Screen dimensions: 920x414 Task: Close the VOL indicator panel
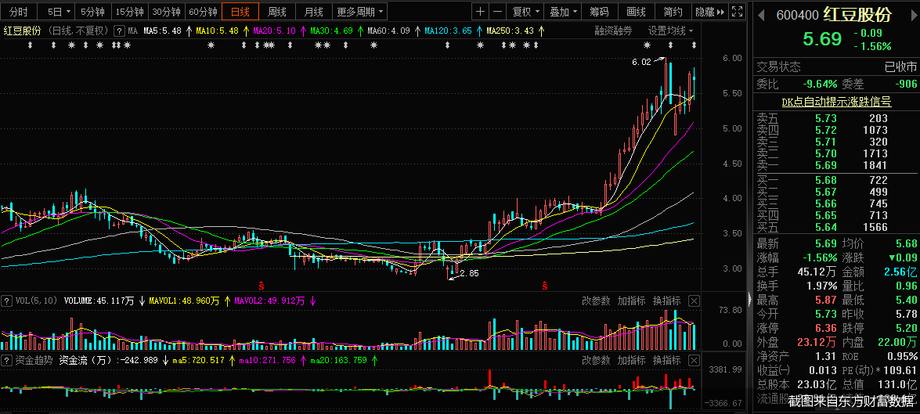[x=694, y=301]
